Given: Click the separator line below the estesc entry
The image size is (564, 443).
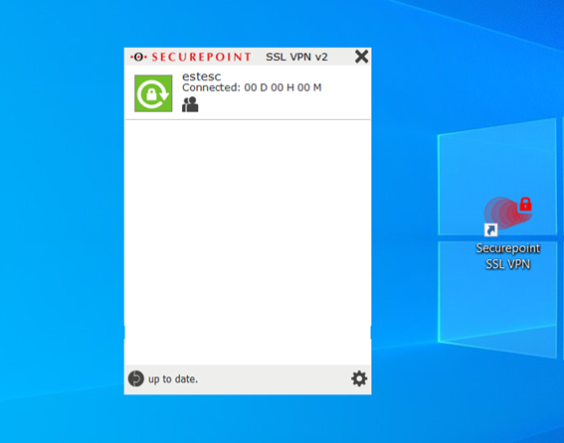Looking at the screenshot, I should (248, 119).
